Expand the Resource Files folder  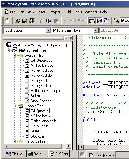14,141
